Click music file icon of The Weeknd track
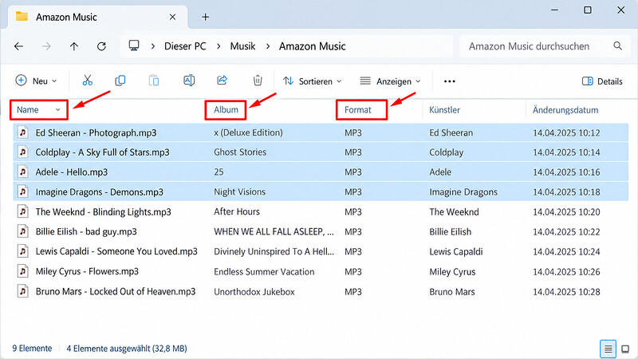The height and width of the screenshot is (359, 638). coord(23,211)
